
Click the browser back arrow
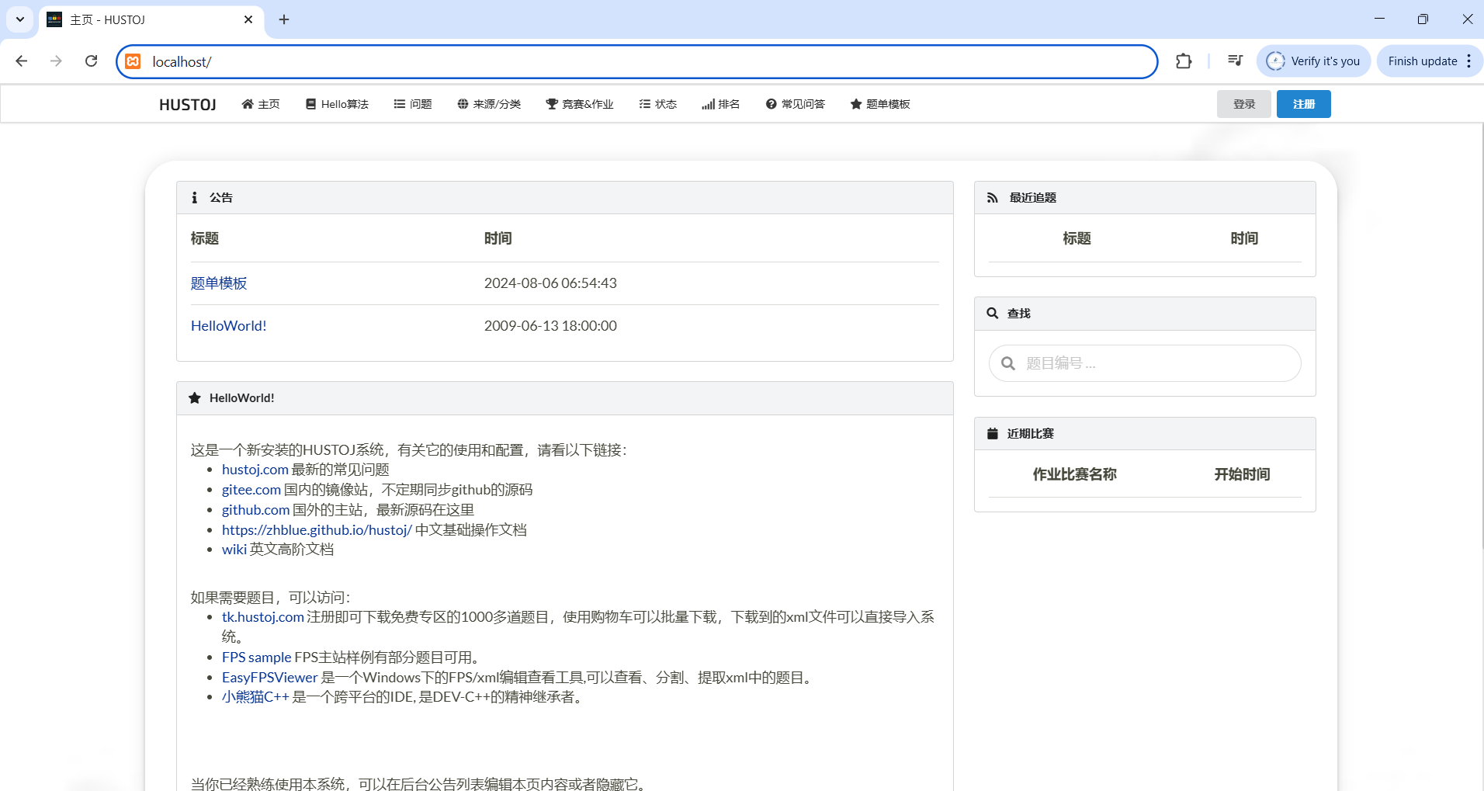[22, 61]
